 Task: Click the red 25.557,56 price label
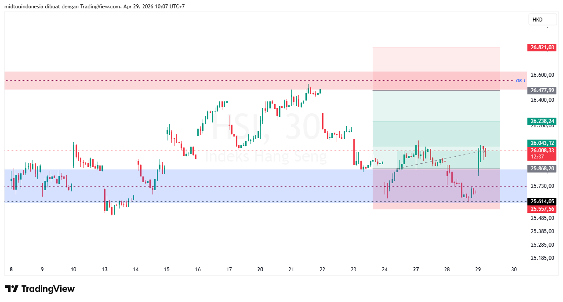(541, 209)
